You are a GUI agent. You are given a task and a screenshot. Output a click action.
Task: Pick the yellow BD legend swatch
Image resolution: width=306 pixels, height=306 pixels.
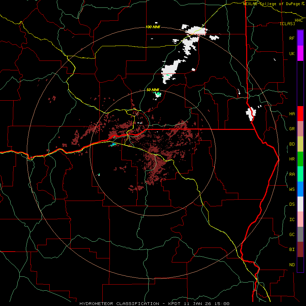(x=300, y=144)
